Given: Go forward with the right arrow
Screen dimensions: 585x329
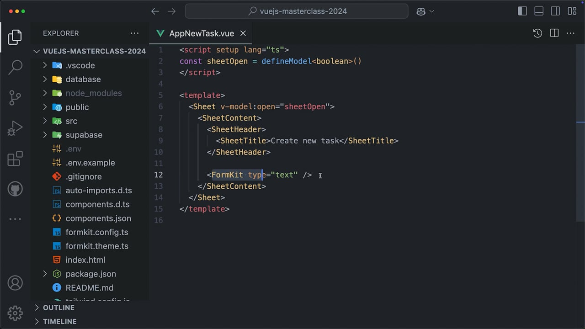Looking at the screenshot, I should point(172,11).
